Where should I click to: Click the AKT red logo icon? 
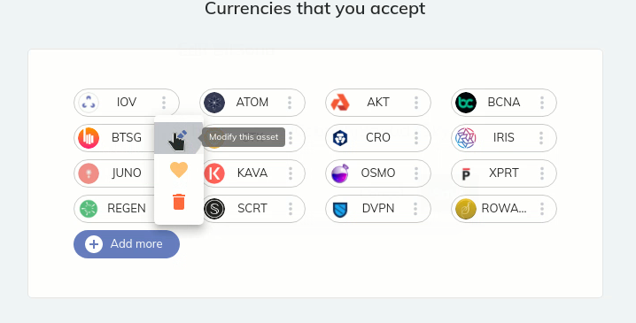tap(340, 103)
